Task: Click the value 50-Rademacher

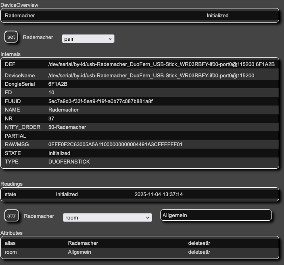Action: pyautogui.click(x=67, y=127)
